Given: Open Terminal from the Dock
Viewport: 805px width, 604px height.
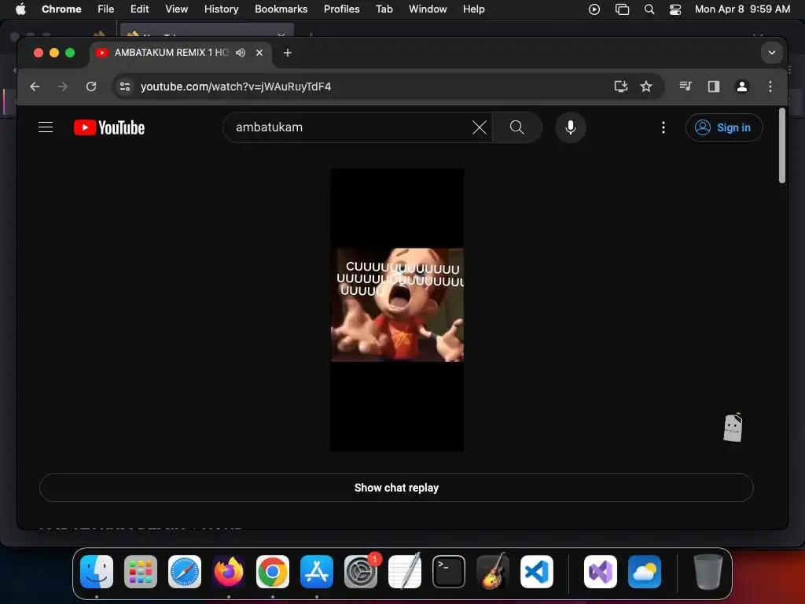Looking at the screenshot, I should coord(449,572).
